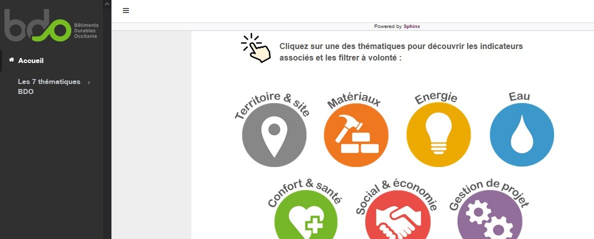Click the sidebar scroll up arrow
Viewport: 594px width, 239px height.
tap(107, 4)
